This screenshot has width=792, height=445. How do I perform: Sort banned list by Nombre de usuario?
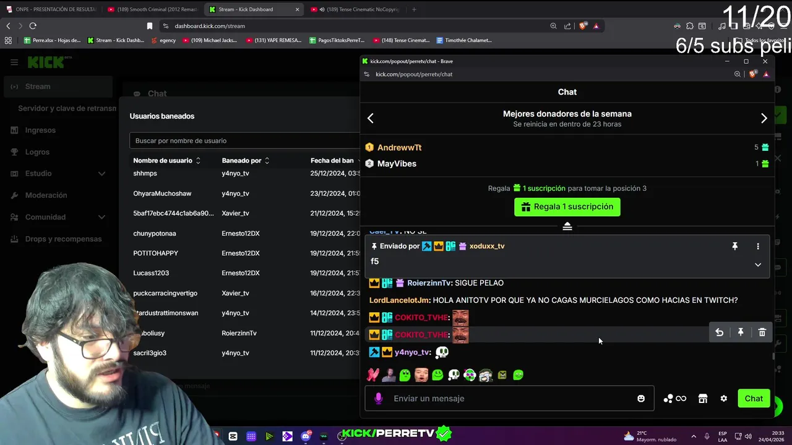[167, 161]
